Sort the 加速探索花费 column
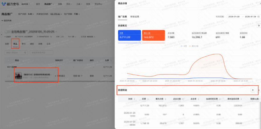The height and width of the screenshot is (129, 261). click(220, 99)
